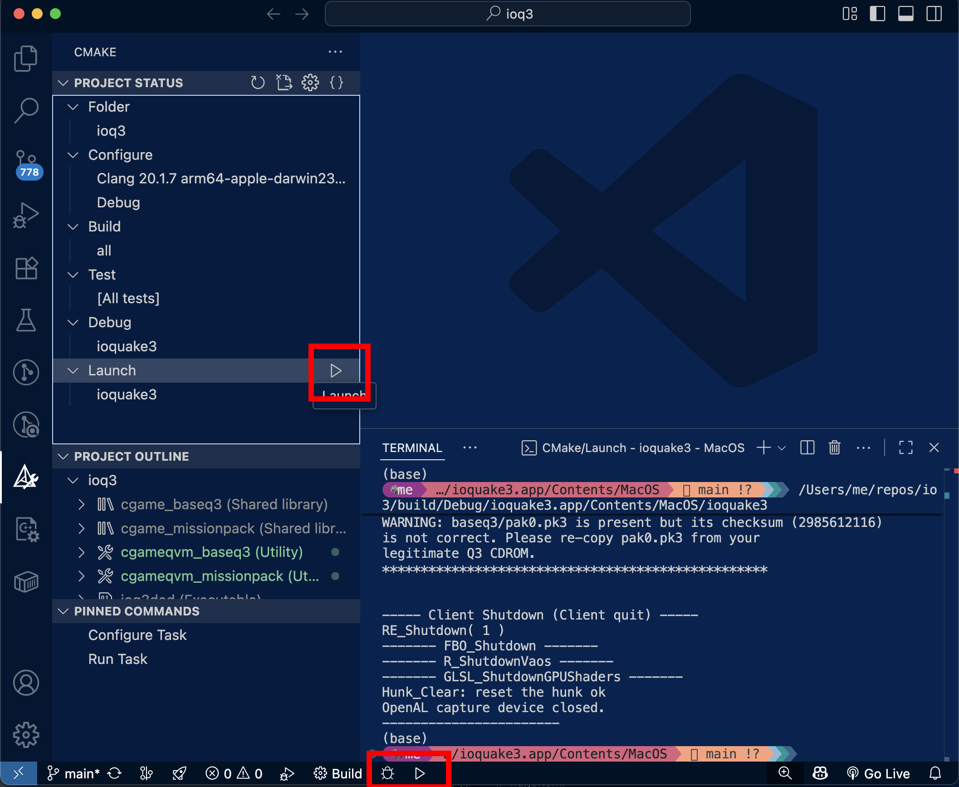
Task: Kill the terminal with the trash icon
Action: 834,448
